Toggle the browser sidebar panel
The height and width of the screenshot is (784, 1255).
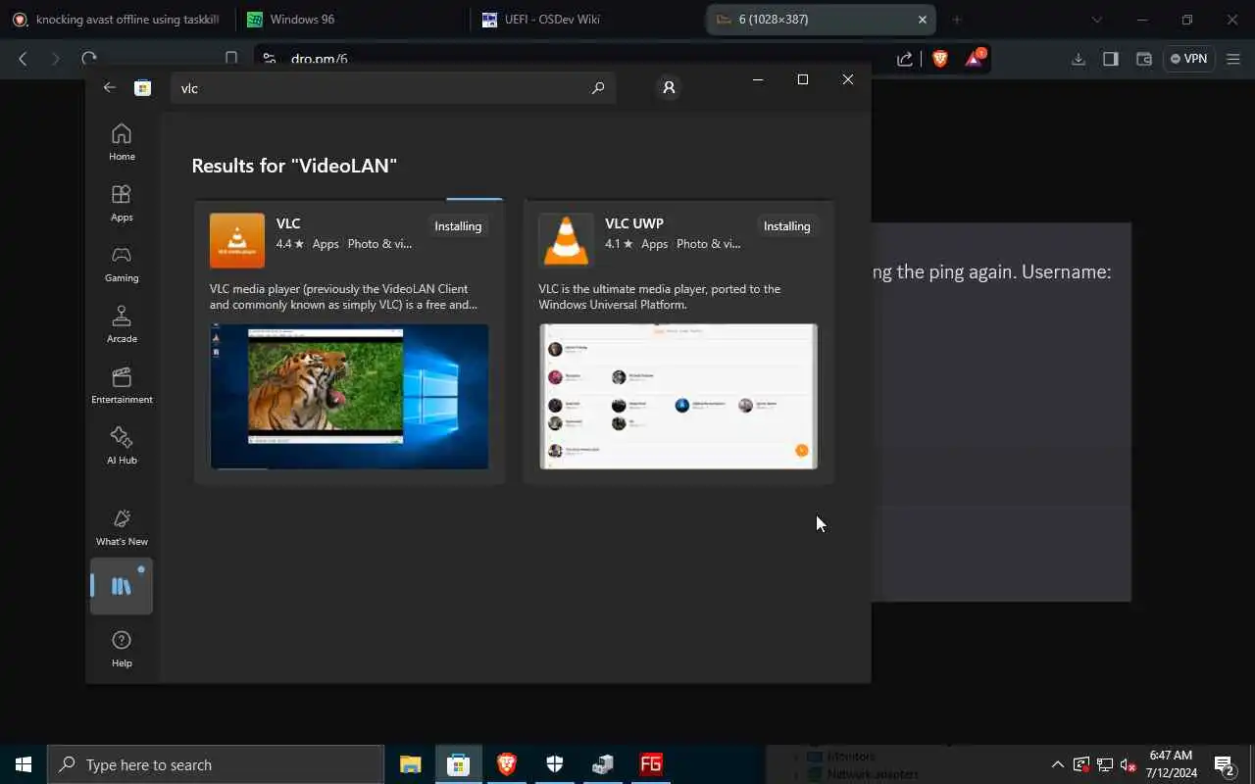[1111, 59]
